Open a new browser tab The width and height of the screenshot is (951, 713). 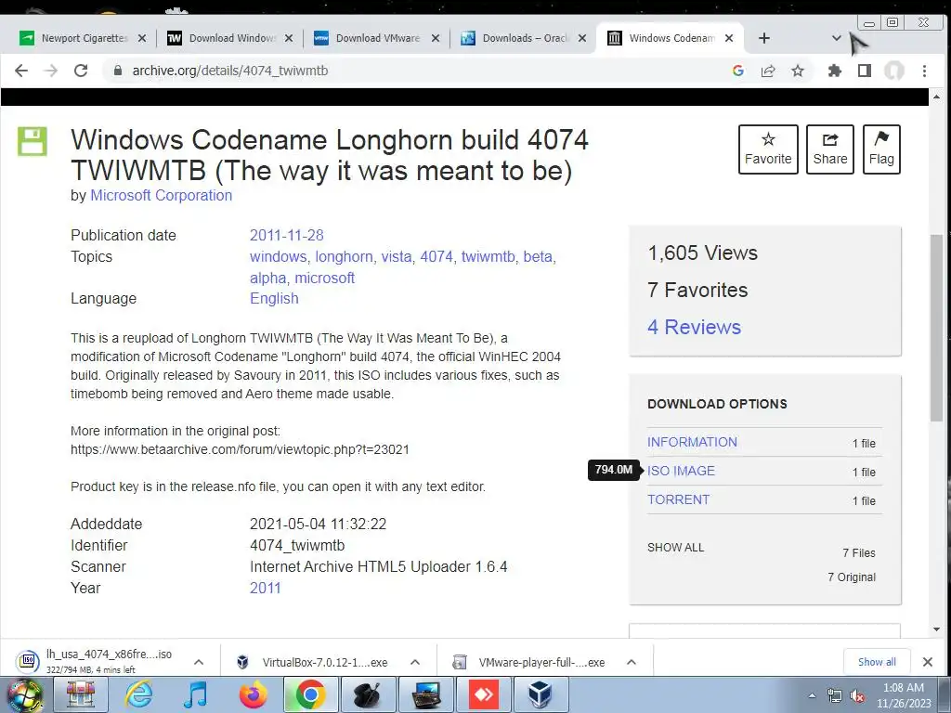pyautogui.click(x=764, y=38)
